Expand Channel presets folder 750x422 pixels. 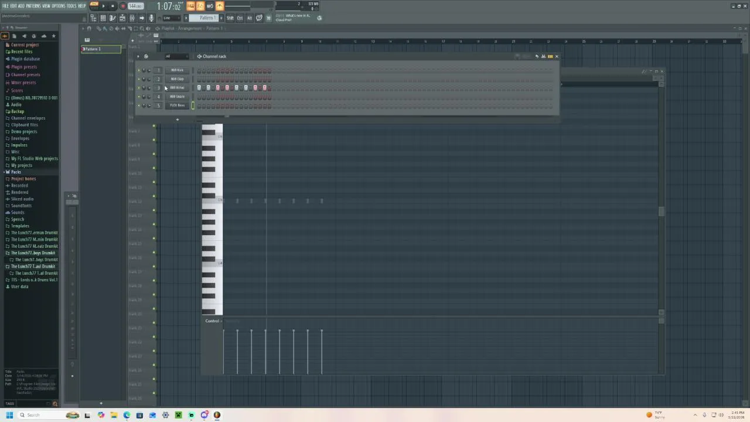[x=25, y=74]
